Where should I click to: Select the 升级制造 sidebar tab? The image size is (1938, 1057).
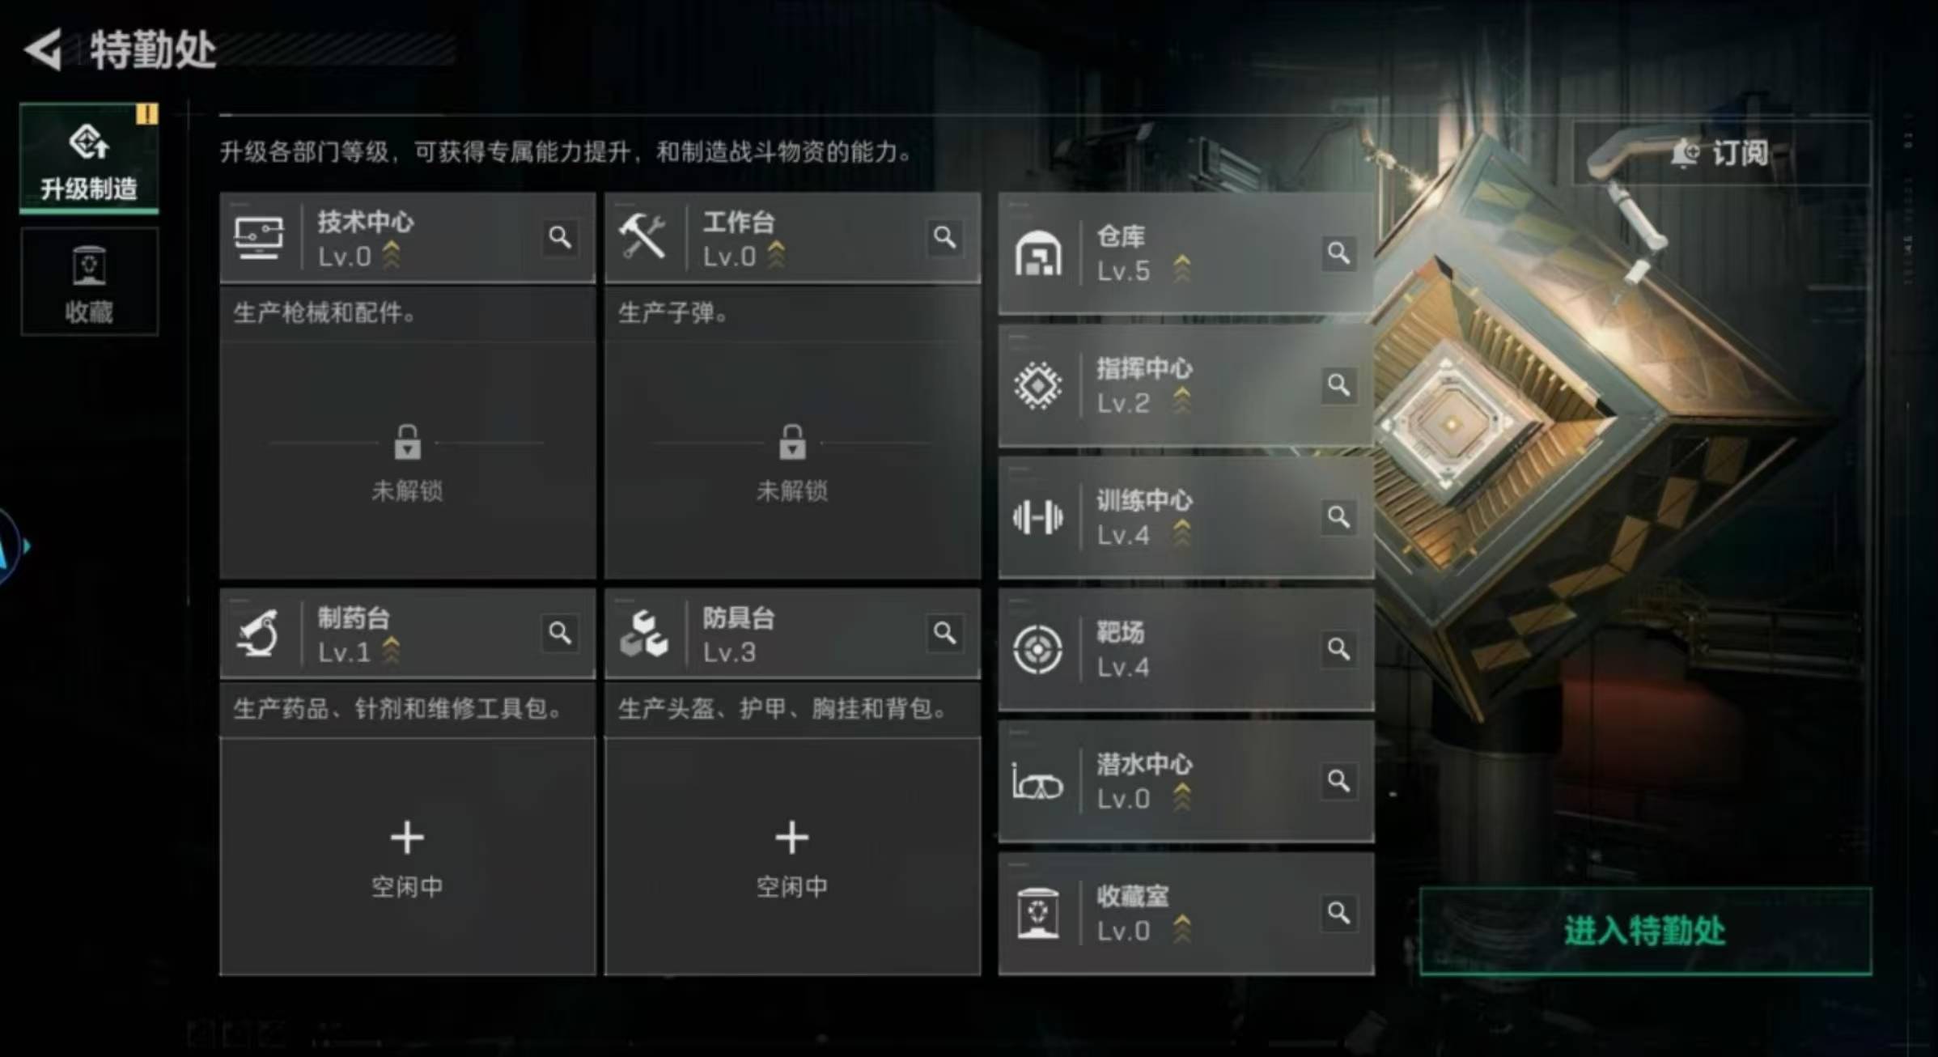(89, 158)
